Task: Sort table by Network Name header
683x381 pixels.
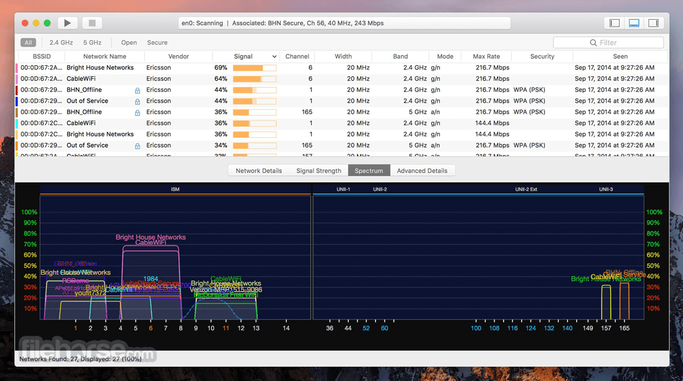Action: pyautogui.click(x=104, y=56)
